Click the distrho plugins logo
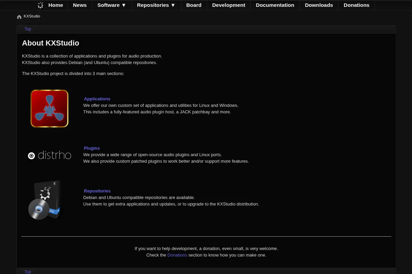Screen dimensions: 412x274 (x=49, y=155)
